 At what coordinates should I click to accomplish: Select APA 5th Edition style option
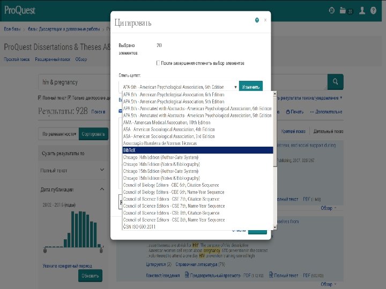click(x=198, y=102)
